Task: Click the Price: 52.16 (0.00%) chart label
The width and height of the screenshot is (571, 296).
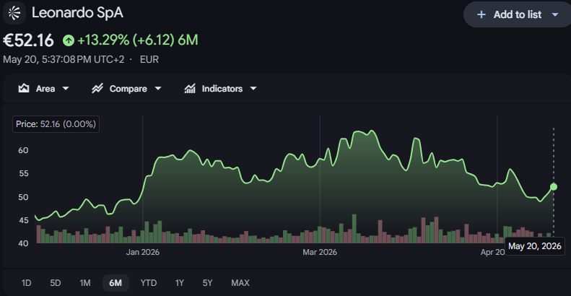Action: click(56, 124)
